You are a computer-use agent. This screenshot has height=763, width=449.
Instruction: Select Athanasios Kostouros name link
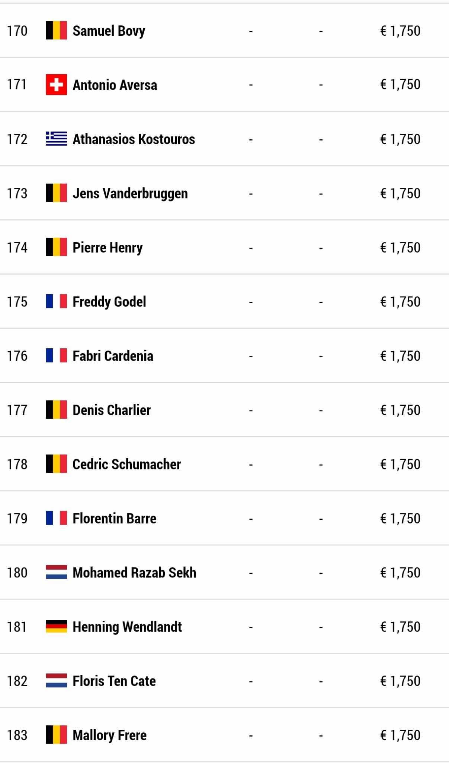click(x=134, y=139)
